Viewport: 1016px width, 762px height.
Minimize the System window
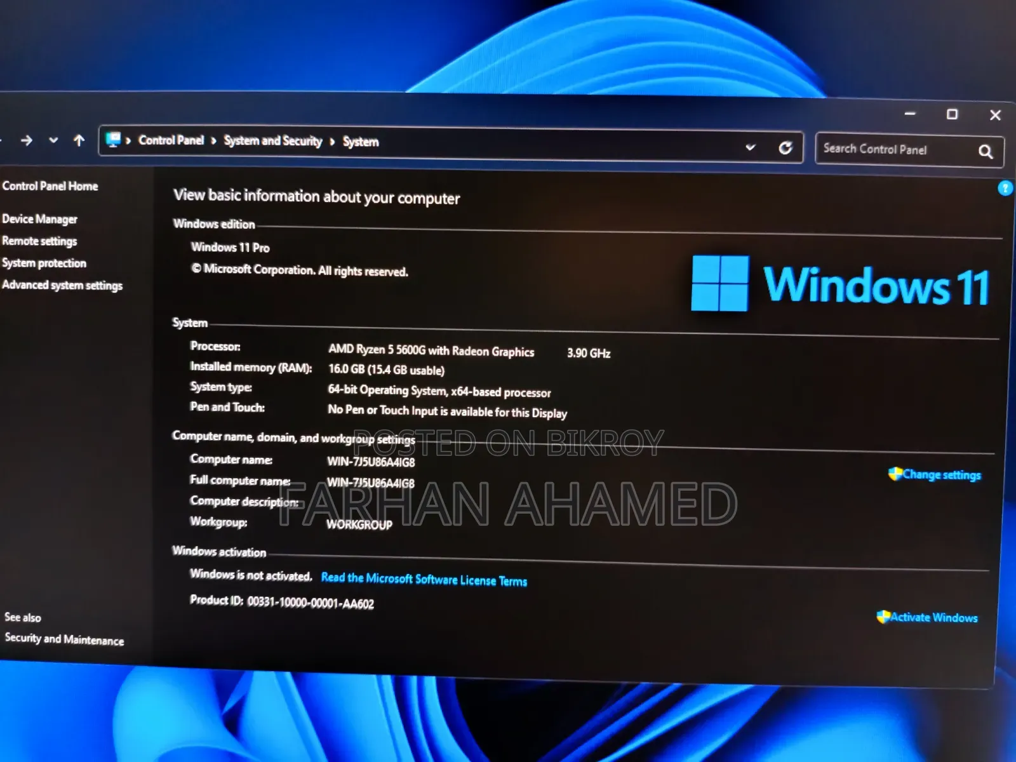[x=910, y=114]
